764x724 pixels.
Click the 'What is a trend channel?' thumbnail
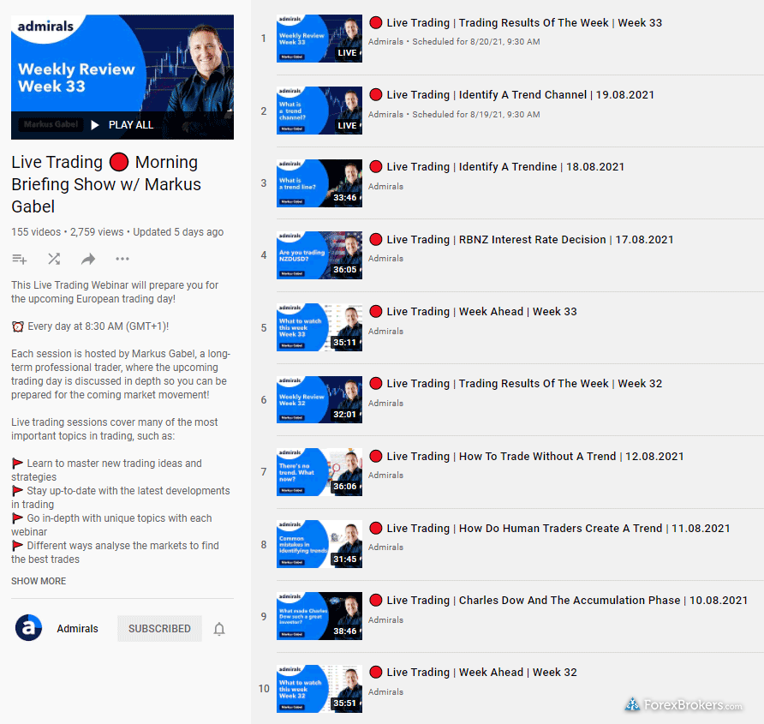tap(319, 111)
